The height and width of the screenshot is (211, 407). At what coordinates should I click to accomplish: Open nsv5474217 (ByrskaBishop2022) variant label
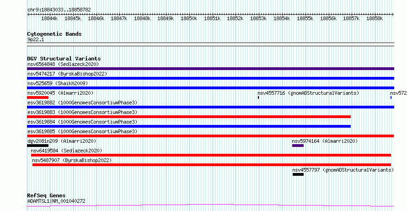(x=67, y=74)
